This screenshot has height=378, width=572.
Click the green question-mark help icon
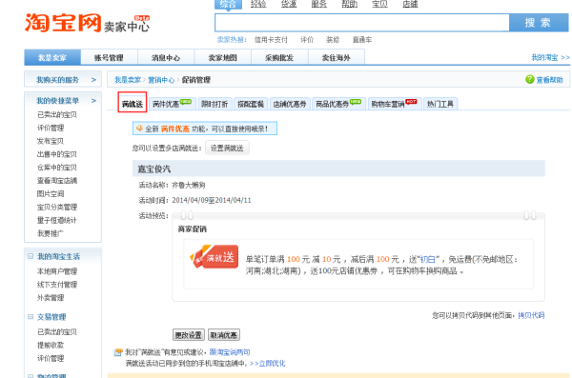click(x=530, y=79)
